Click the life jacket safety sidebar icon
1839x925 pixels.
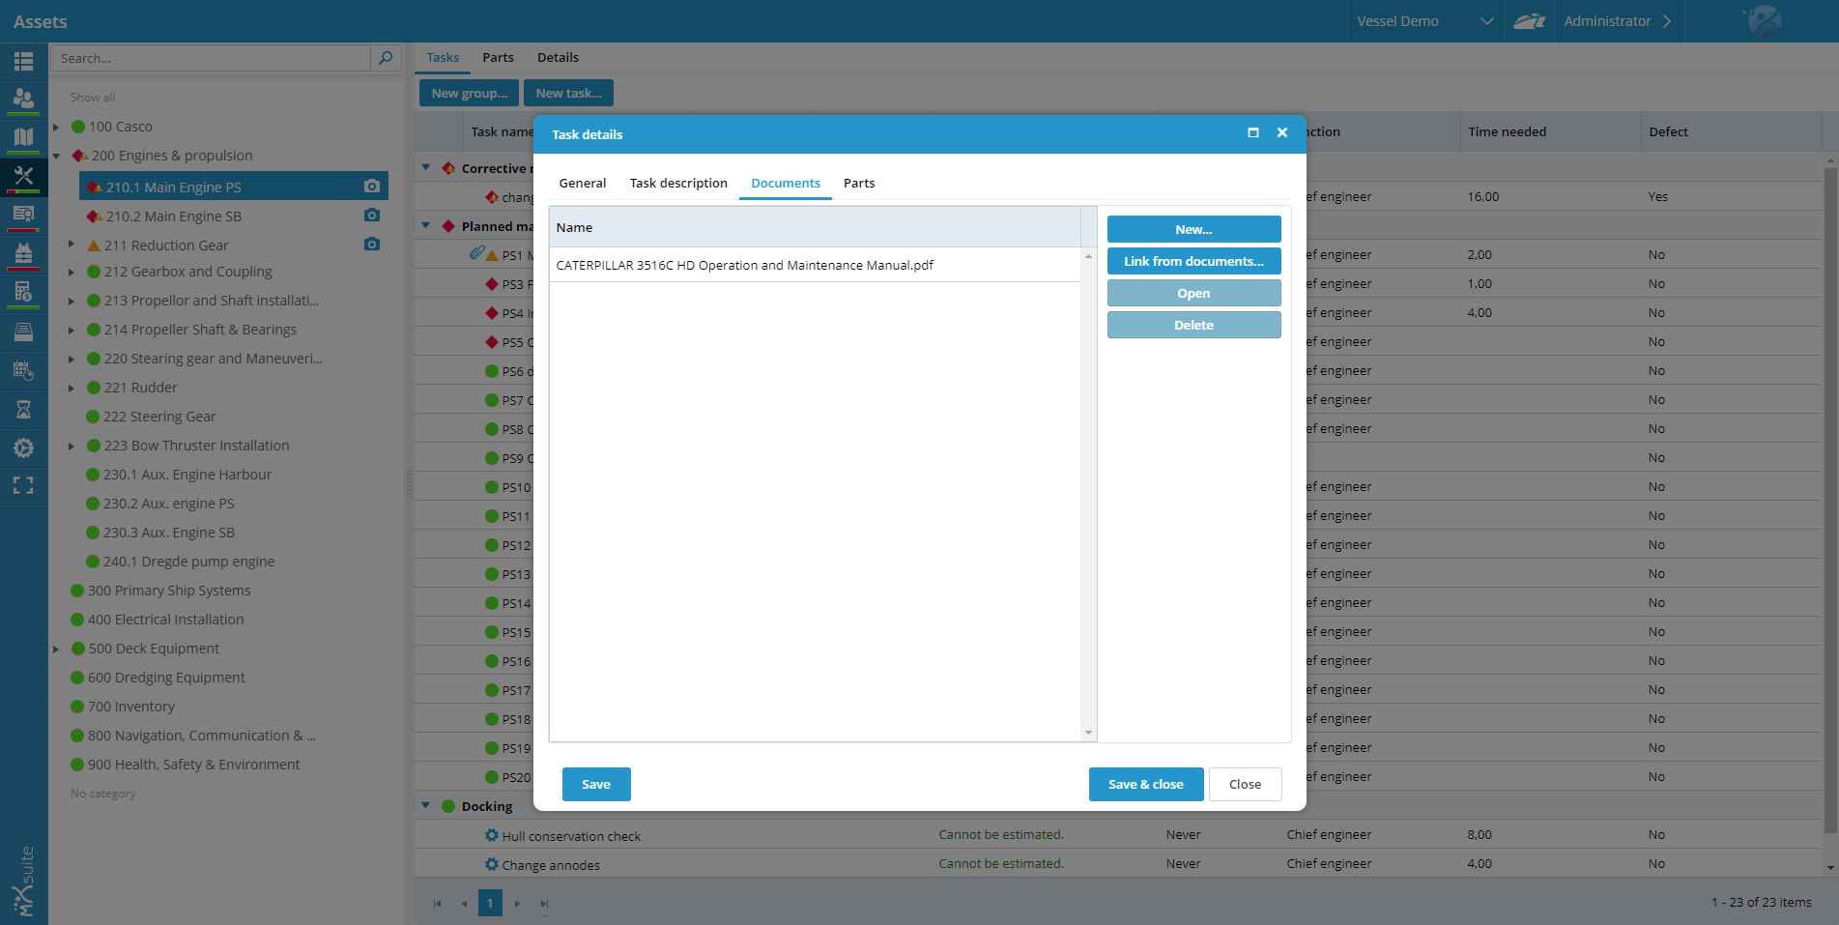pos(23,253)
